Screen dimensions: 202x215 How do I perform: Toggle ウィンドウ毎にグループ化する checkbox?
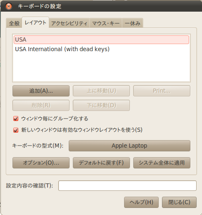(16, 119)
